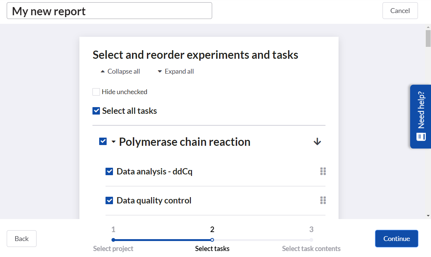Move Polymerase chain reaction down with arrow
Viewport: 431px width, 257px height.
[317, 142]
